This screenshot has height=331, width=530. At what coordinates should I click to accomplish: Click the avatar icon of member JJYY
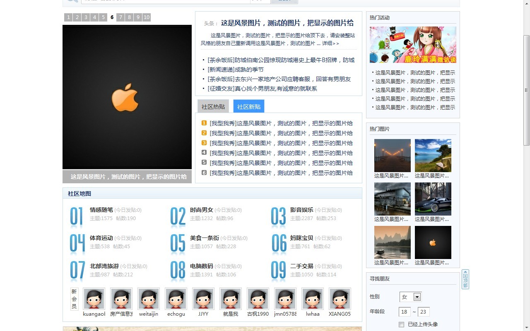[203, 299]
